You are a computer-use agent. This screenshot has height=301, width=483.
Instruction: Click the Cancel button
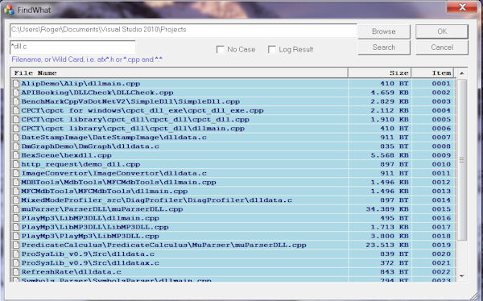(x=442, y=47)
